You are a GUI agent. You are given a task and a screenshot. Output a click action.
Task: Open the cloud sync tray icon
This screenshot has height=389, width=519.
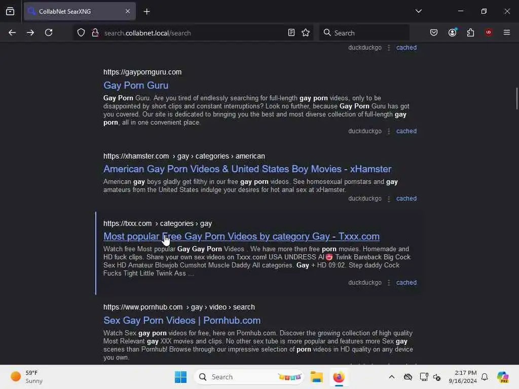coord(408,377)
